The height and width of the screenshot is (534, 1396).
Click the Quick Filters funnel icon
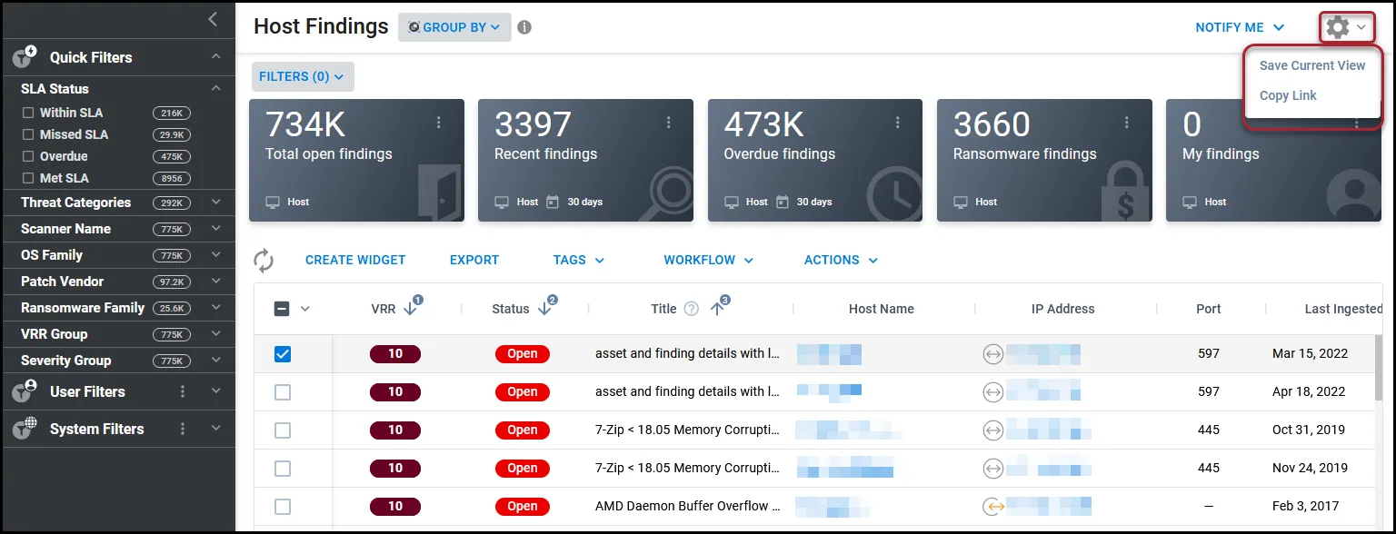(x=24, y=57)
